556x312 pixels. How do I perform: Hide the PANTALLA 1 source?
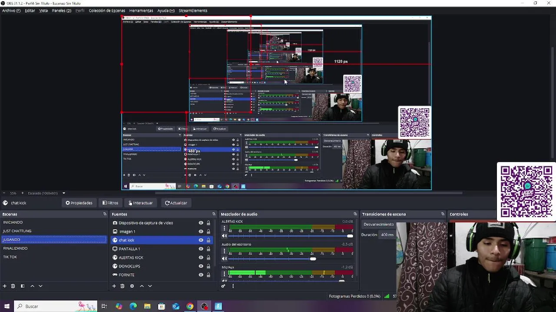201,249
